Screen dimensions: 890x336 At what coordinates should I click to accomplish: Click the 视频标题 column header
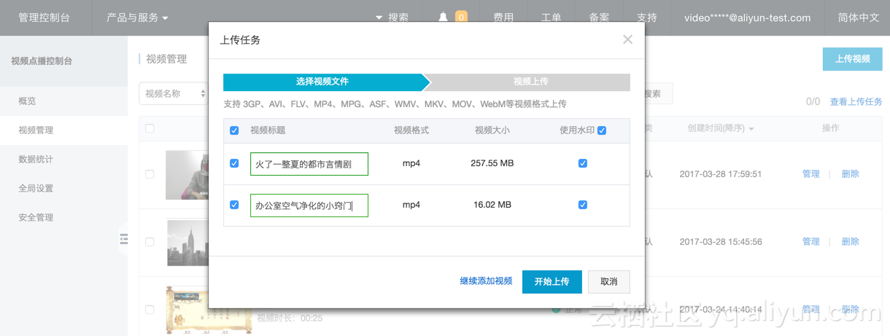(268, 130)
